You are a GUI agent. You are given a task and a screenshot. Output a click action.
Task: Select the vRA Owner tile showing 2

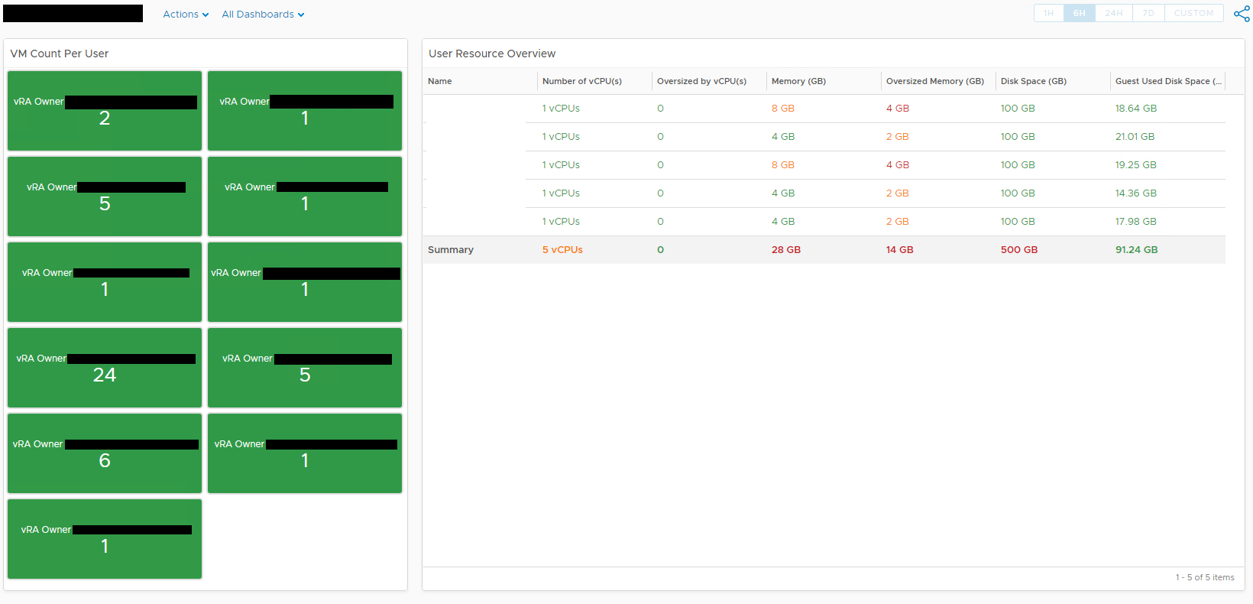105,111
